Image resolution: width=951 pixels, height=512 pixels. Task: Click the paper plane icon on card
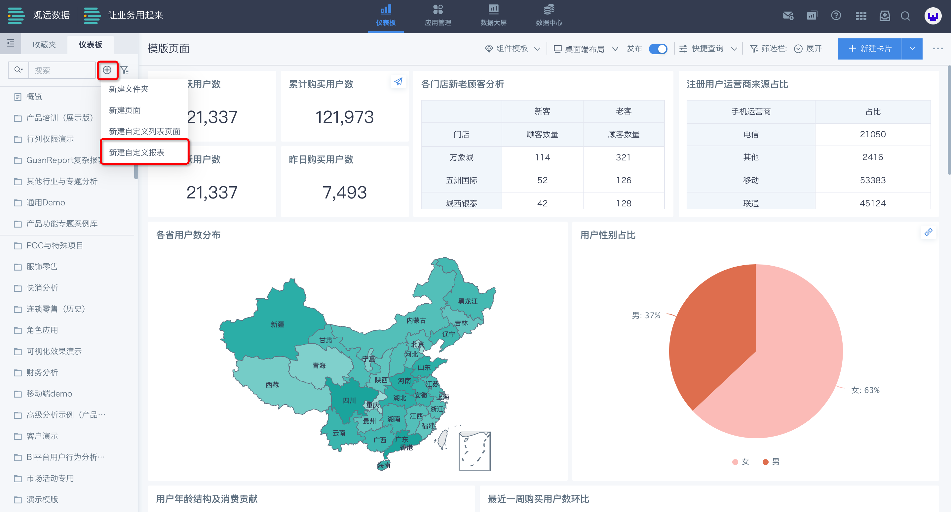(398, 82)
